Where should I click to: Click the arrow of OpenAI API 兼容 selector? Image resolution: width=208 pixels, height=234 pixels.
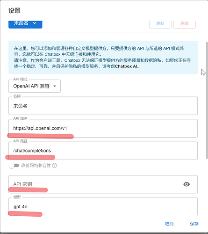[55, 86]
